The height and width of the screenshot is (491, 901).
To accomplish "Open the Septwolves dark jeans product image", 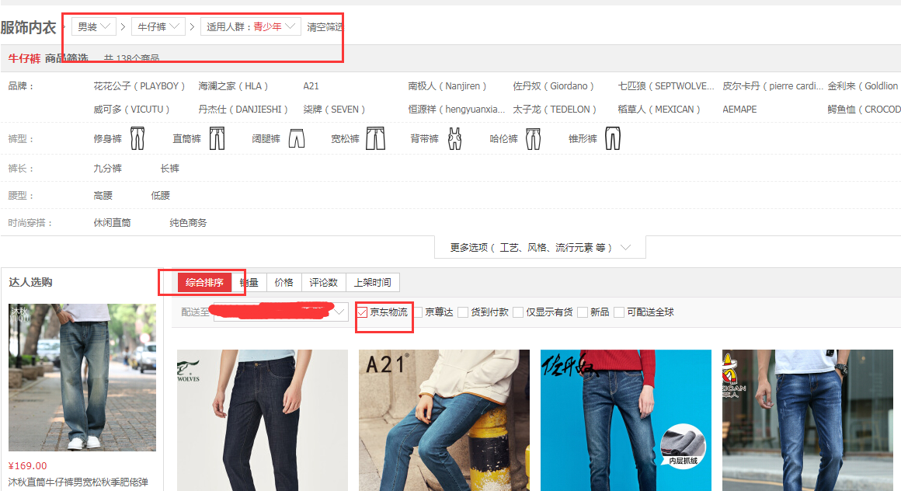I will (x=263, y=420).
